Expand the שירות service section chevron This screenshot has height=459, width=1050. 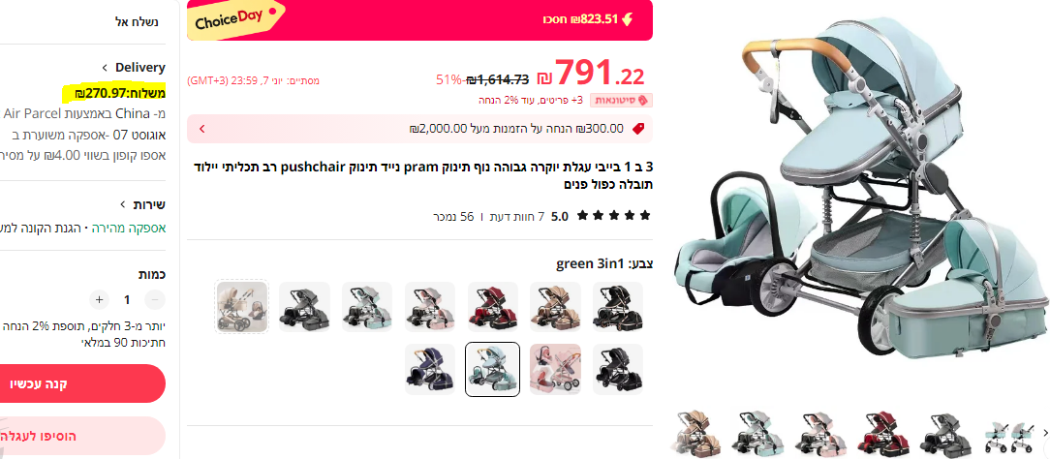pyautogui.click(x=123, y=204)
